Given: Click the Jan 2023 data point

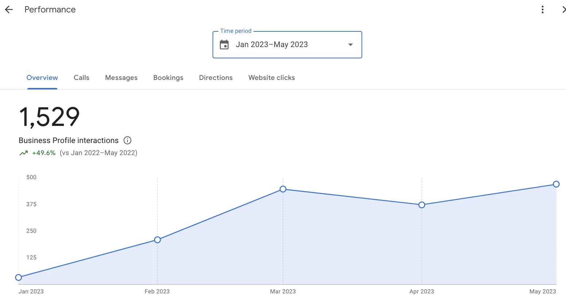Looking at the screenshot, I should (19, 278).
